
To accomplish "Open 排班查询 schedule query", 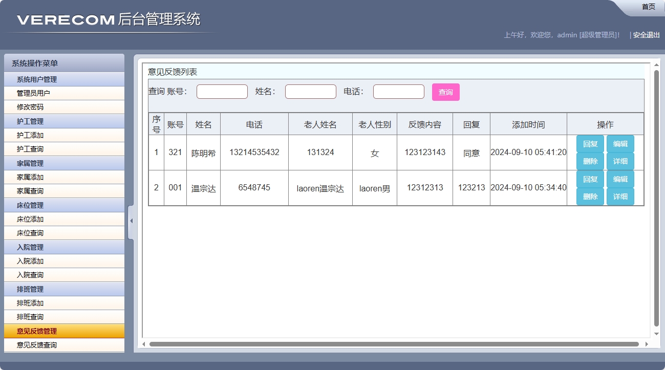I will [63, 317].
